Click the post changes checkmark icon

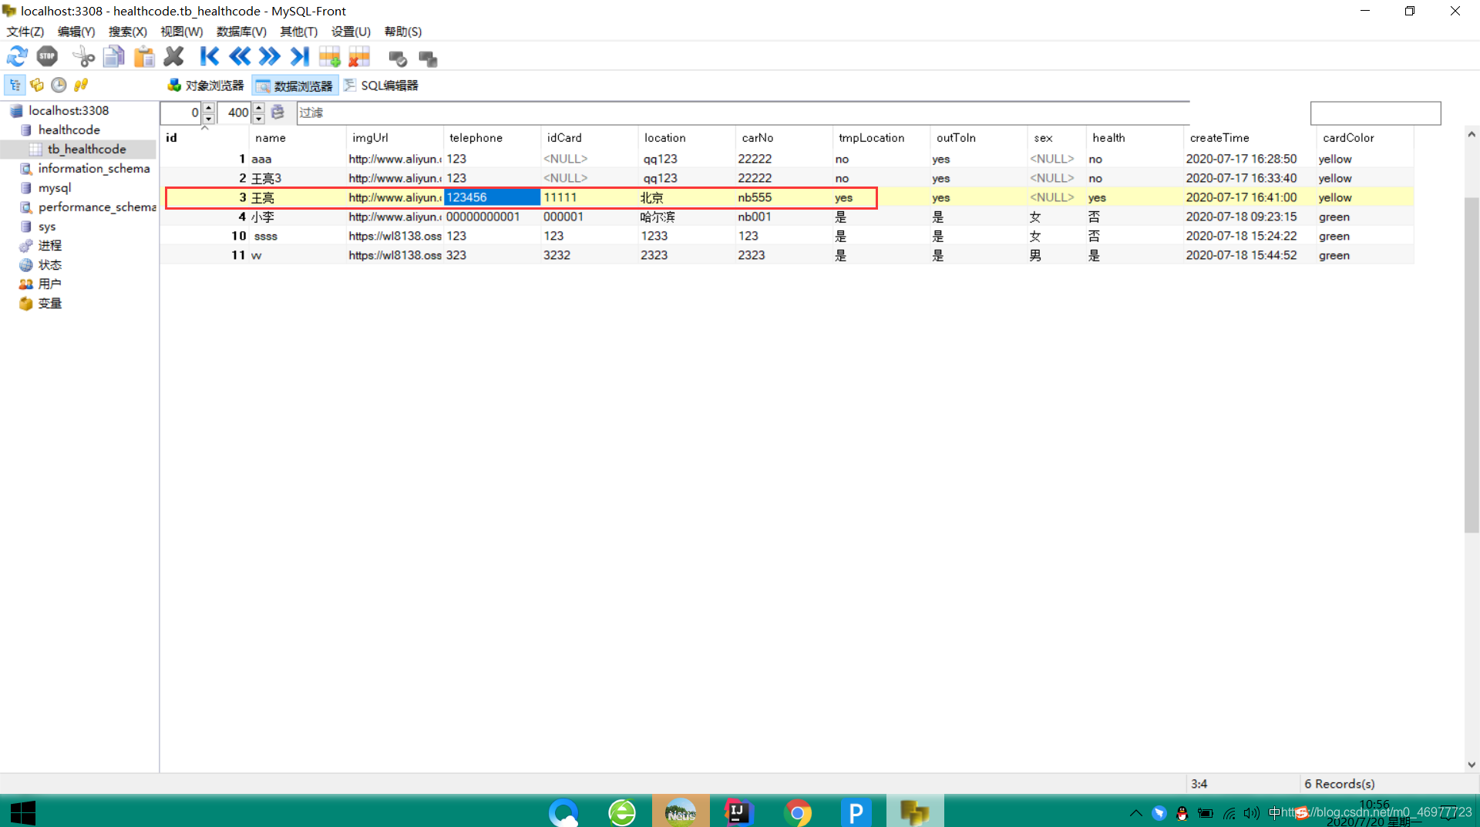[x=398, y=59]
